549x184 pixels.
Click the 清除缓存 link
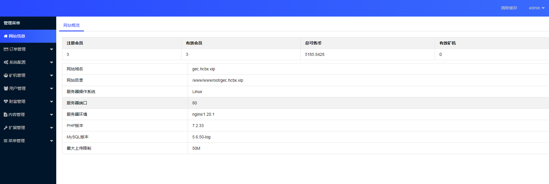[509, 8]
